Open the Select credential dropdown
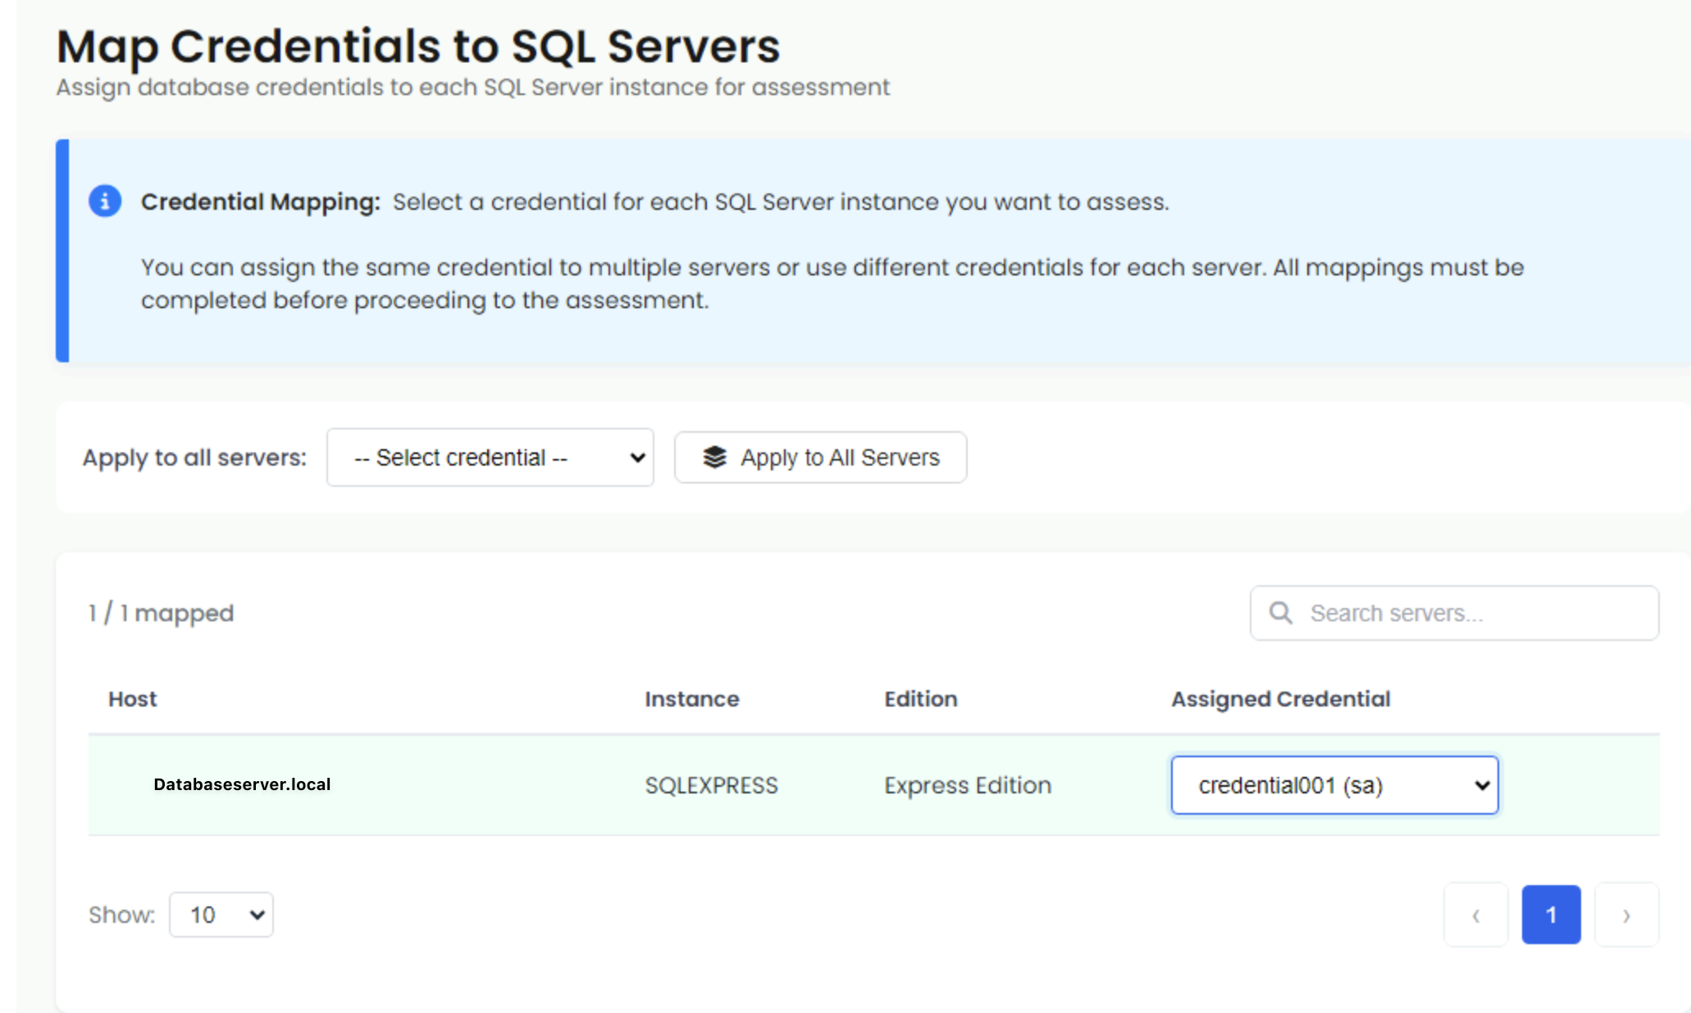 click(x=490, y=457)
